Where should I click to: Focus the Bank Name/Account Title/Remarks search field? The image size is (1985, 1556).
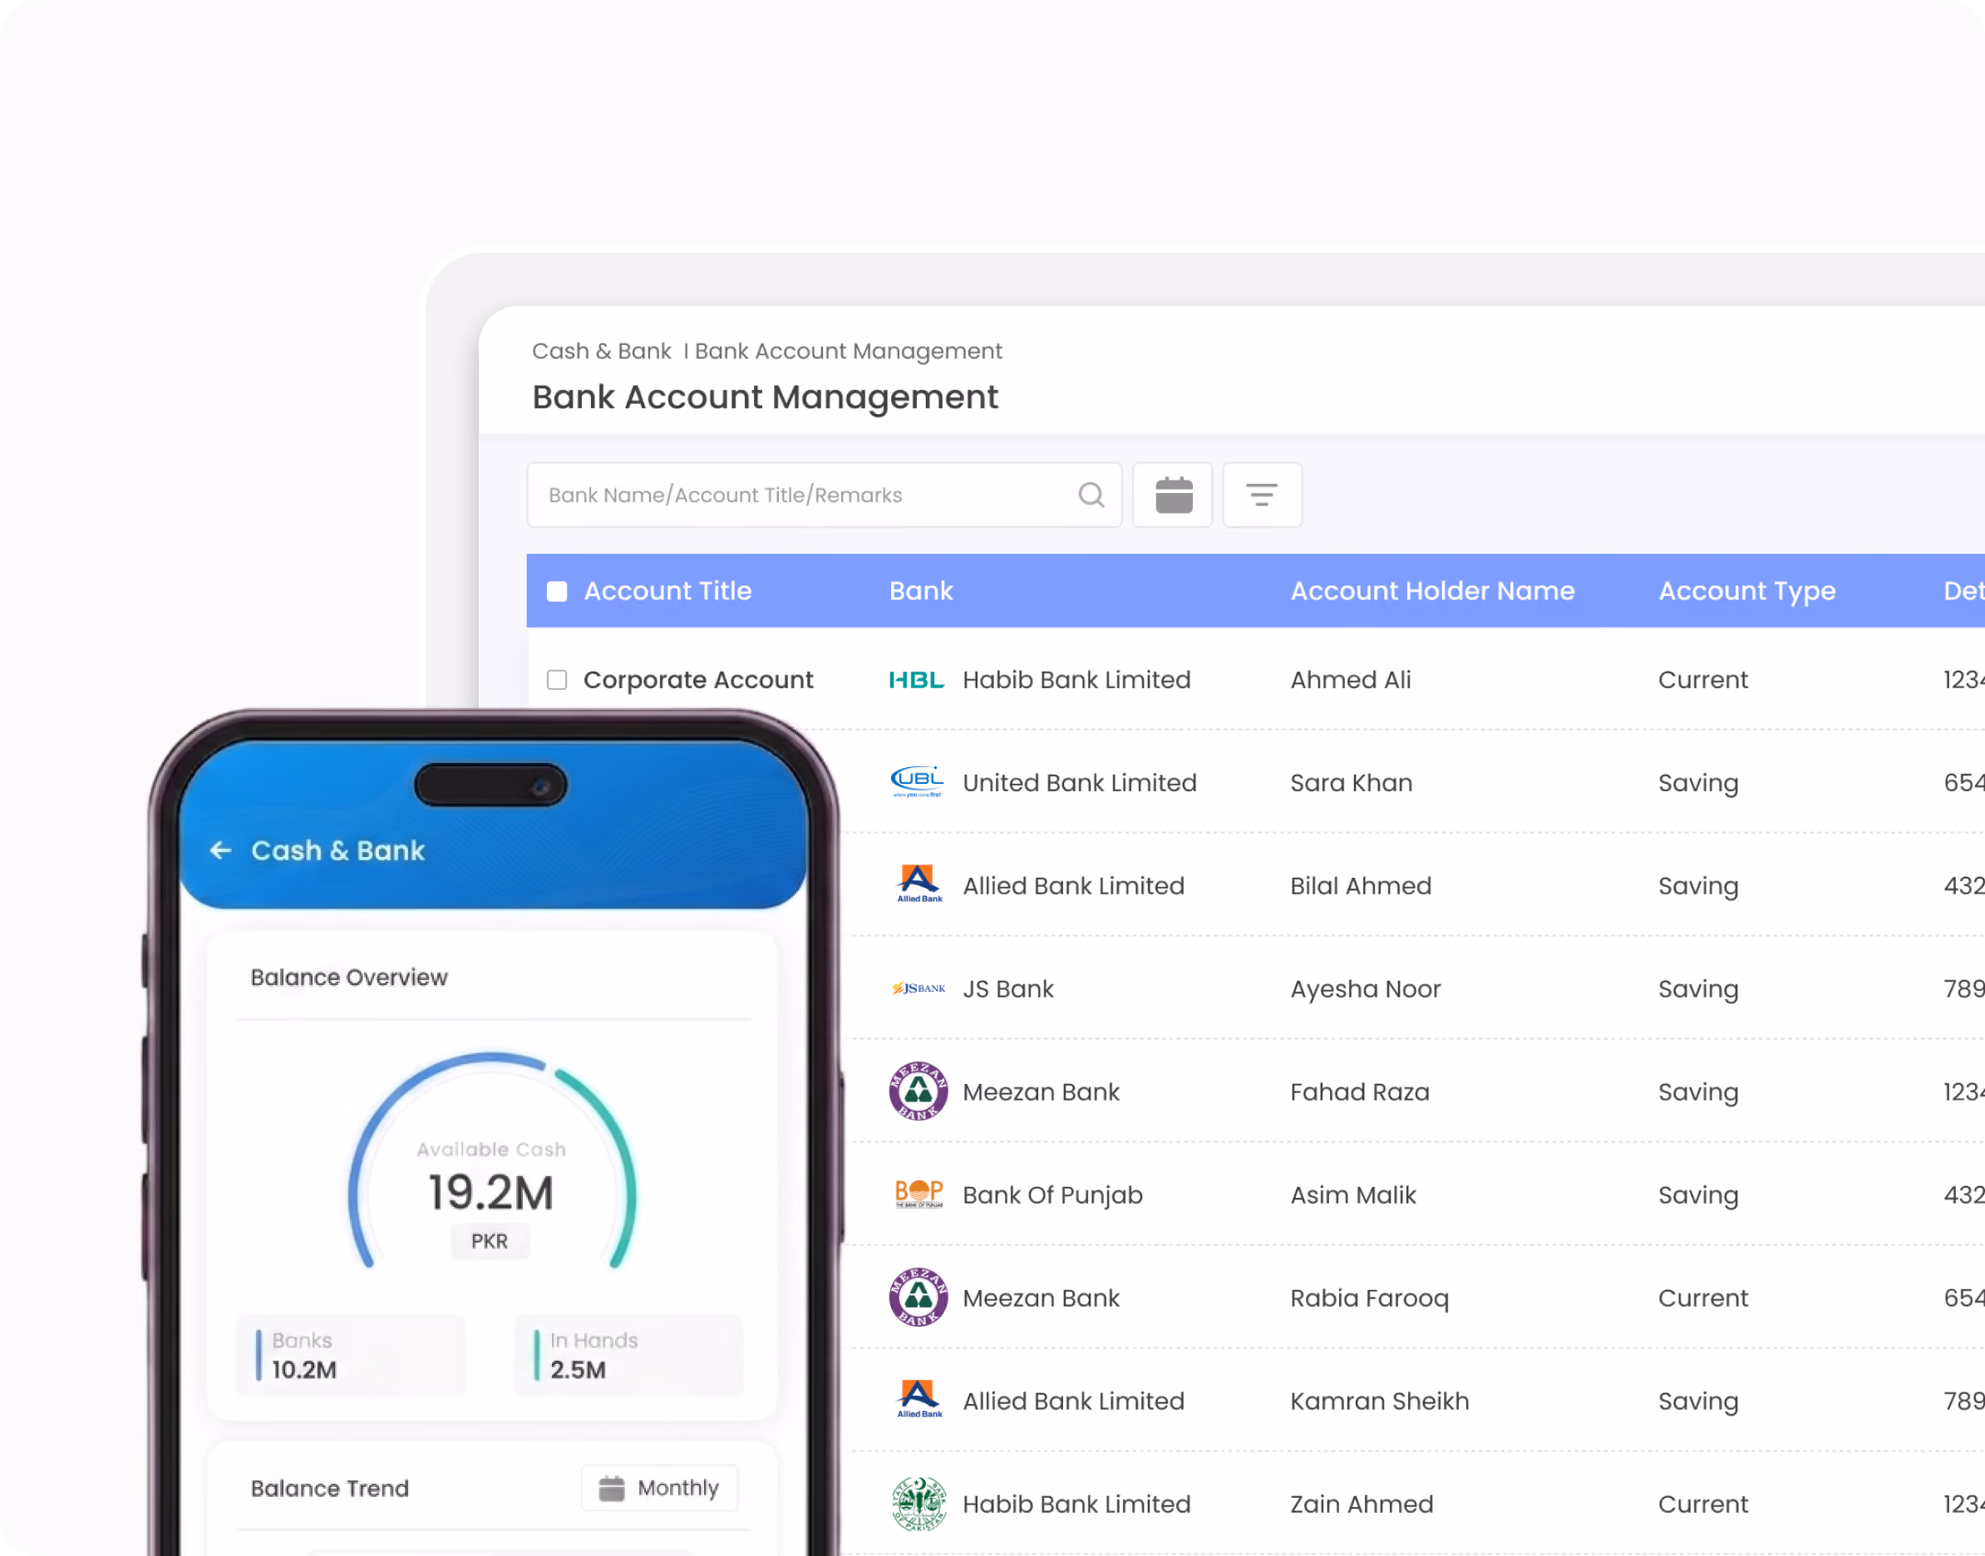tap(824, 495)
